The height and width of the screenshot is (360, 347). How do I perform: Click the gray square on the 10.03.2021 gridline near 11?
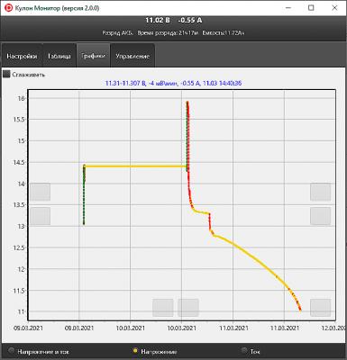tap(188, 308)
